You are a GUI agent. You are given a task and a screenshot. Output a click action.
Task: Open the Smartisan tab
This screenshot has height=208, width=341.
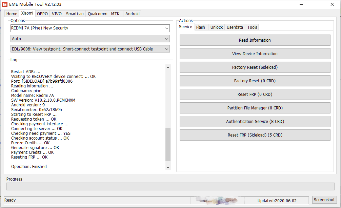point(75,14)
